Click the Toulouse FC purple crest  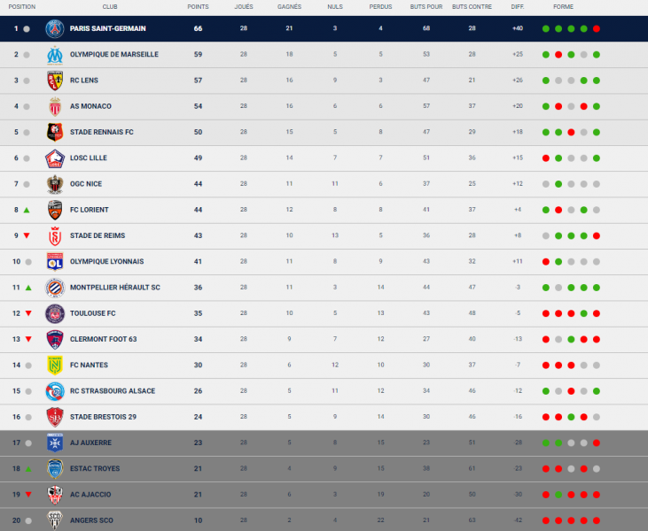55,313
